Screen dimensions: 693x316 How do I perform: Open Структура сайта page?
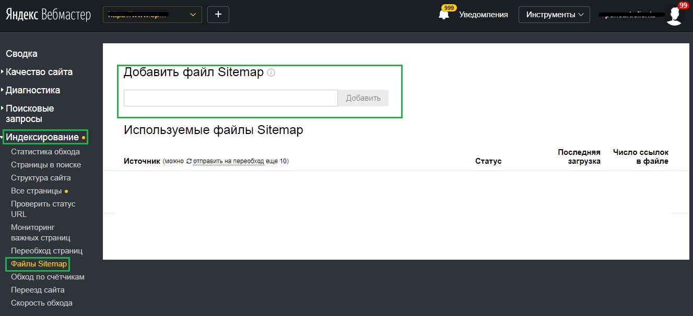click(41, 178)
